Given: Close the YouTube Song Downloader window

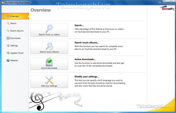Looking at the screenshot, I should [171, 2].
